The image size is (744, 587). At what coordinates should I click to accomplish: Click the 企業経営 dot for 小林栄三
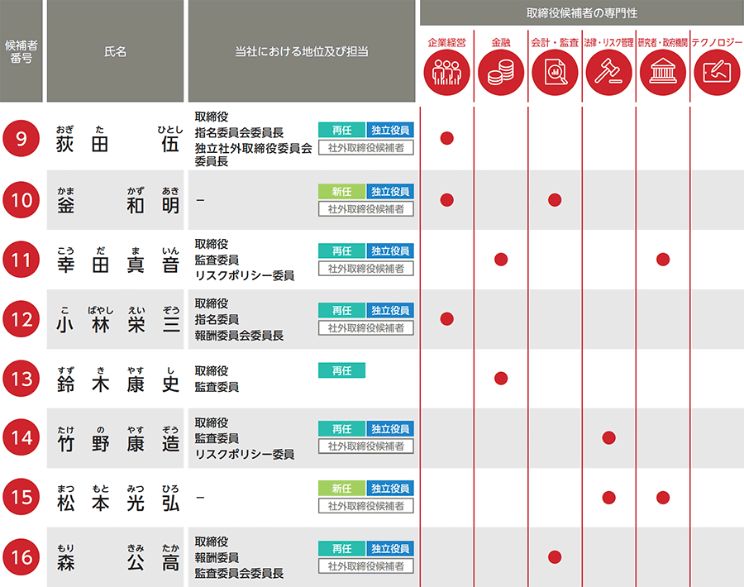point(447,319)
